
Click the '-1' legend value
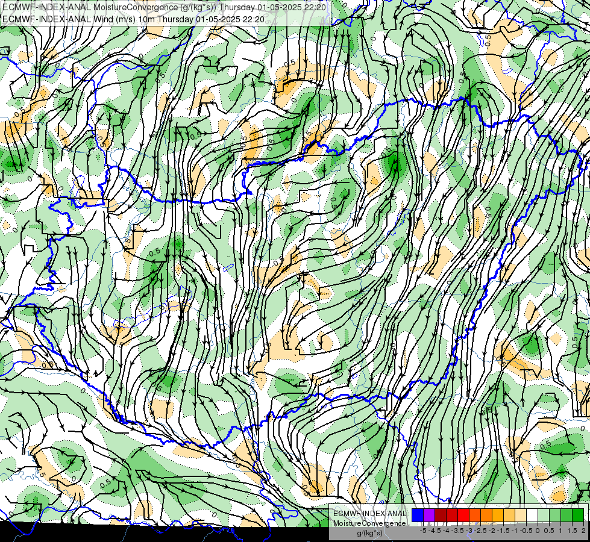pos(515,531)
